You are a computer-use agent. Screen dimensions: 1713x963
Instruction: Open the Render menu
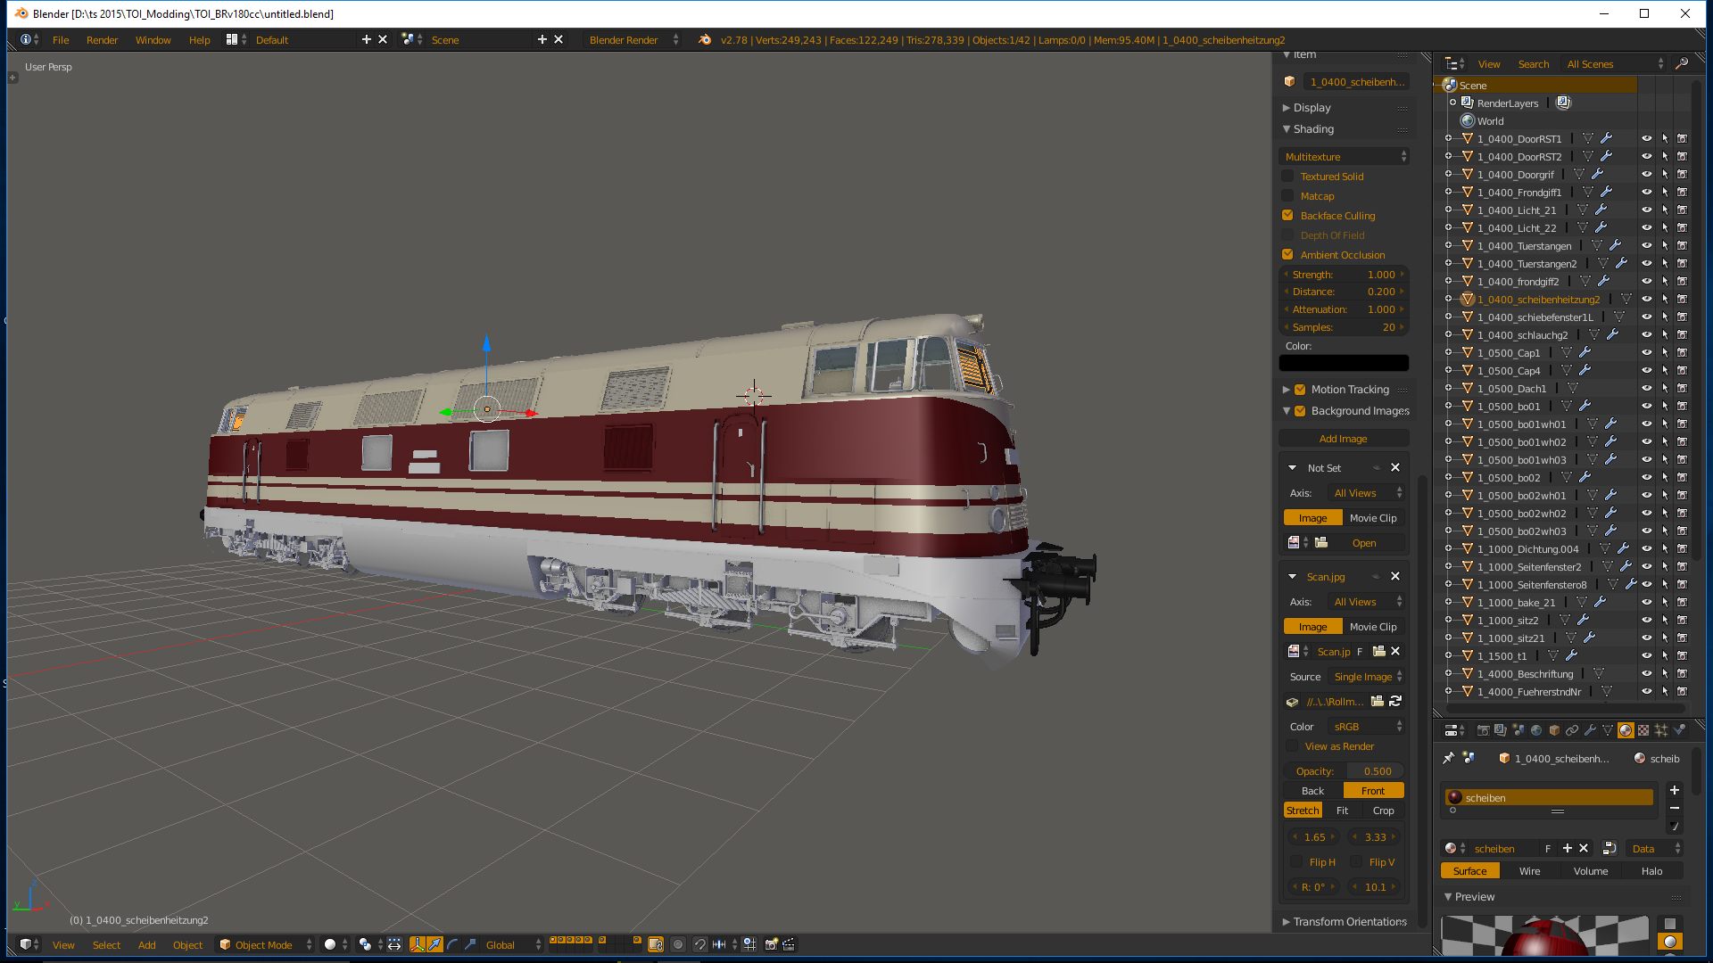(x=102, y=40)
